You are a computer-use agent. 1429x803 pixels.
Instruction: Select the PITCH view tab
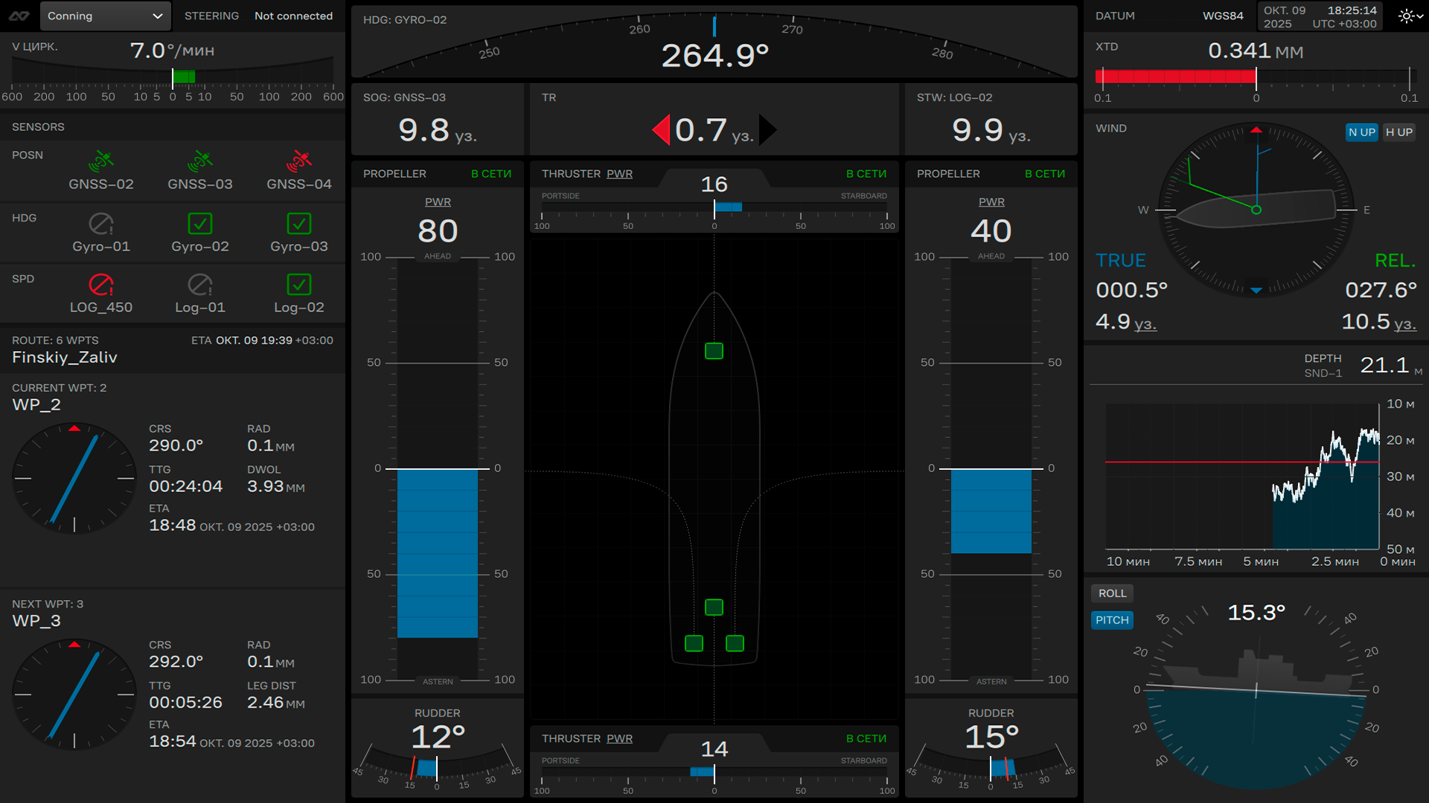click(x=1112, y=620)
